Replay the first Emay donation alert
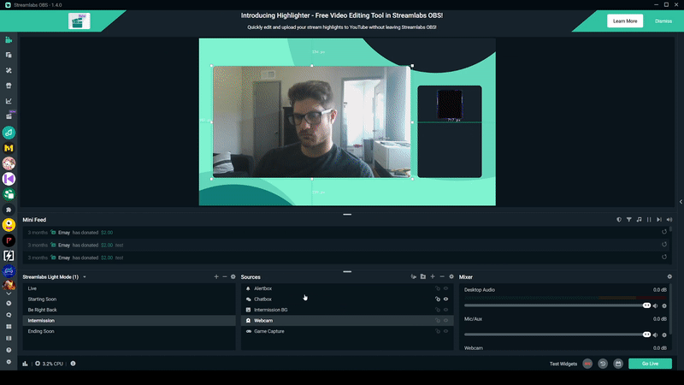Image resolution: width=684 pixels, height=385 pixels. click(664, 232)
